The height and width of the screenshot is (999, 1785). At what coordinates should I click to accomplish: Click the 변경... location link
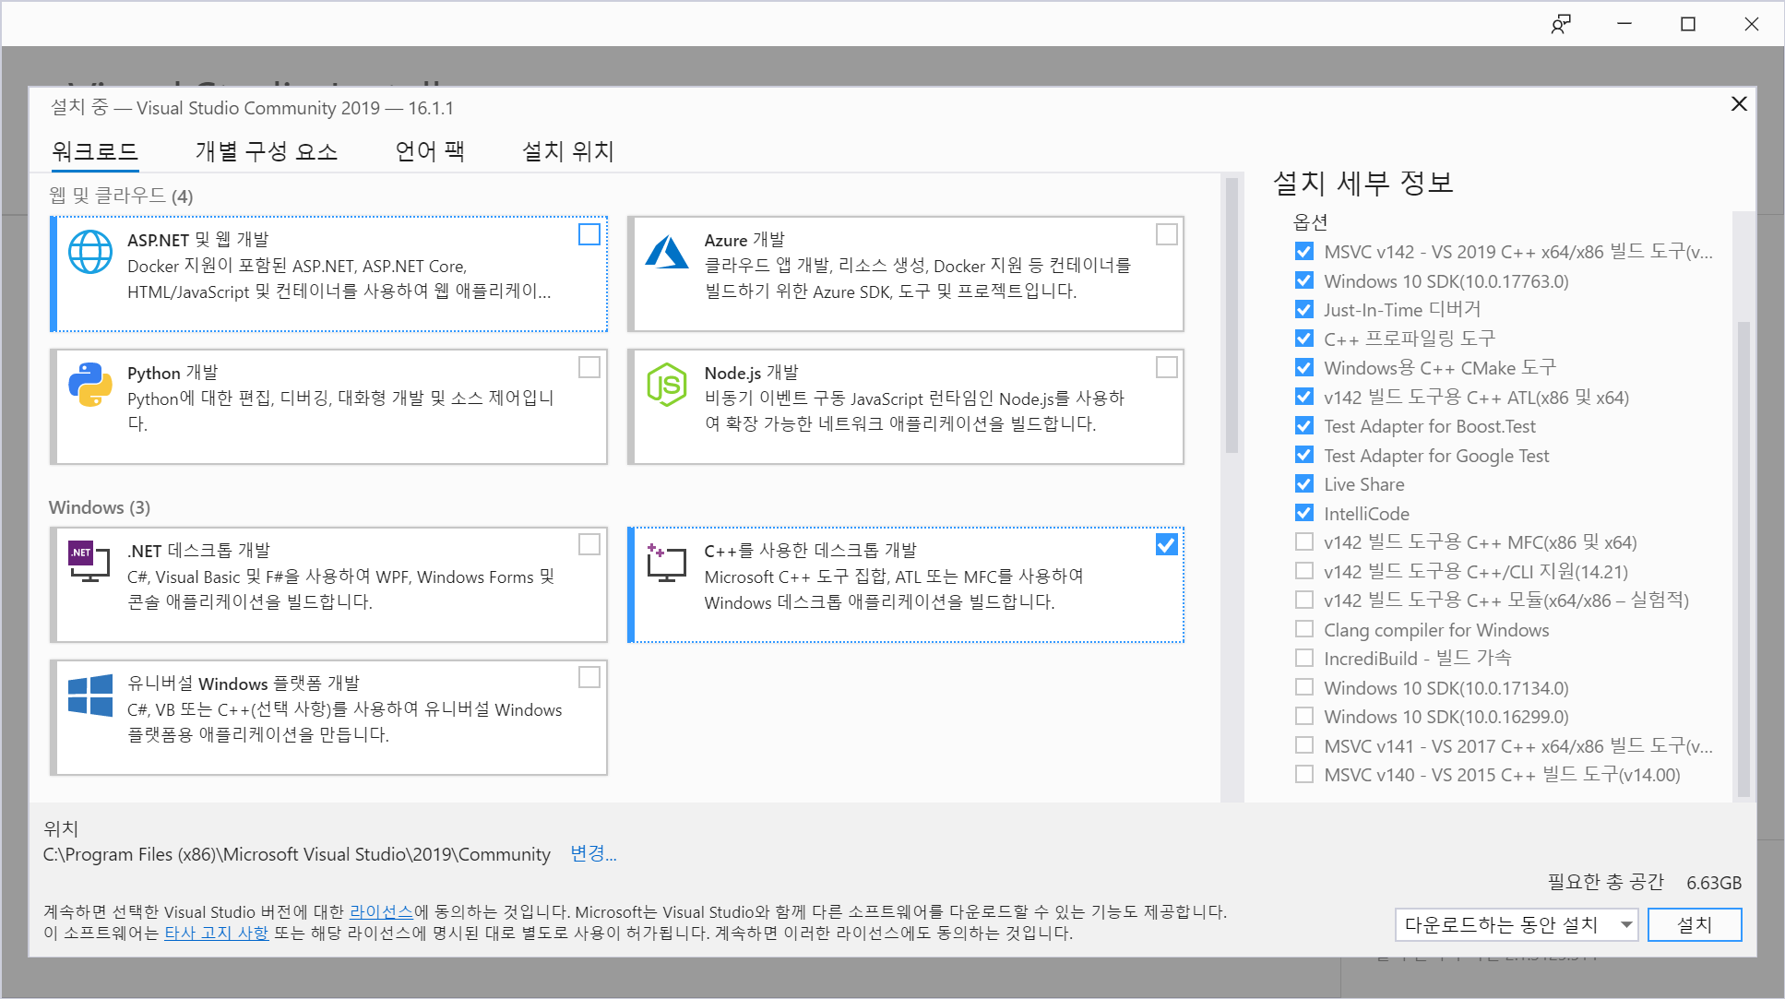pyautogui.click(x=593, y=854)
